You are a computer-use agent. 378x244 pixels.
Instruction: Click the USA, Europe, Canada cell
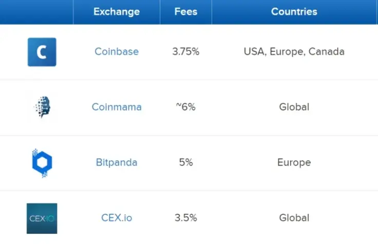(294, 52)
